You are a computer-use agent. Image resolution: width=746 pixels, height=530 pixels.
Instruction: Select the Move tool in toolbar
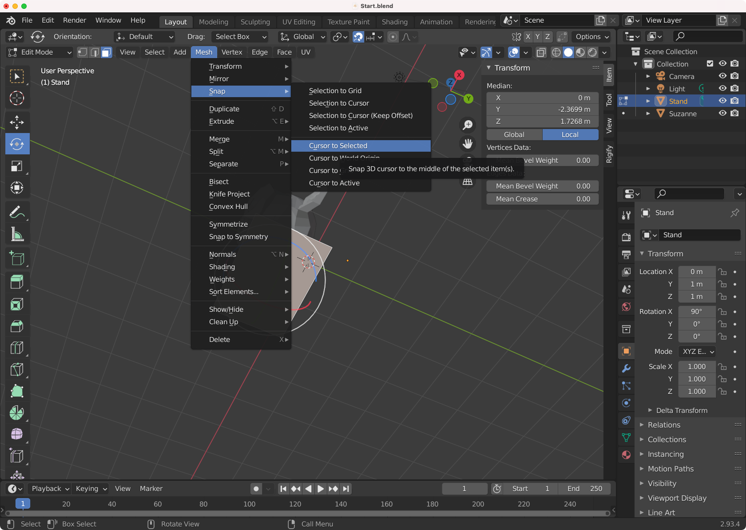coord(17,122)
